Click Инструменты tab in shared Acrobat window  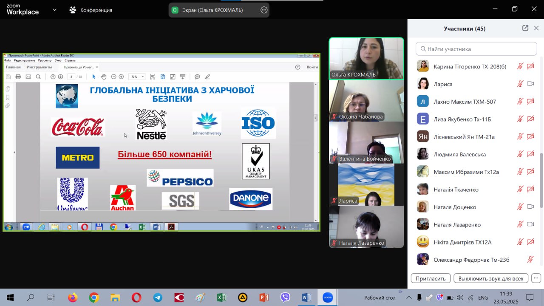pyautogui.click(x=39, y=67)
